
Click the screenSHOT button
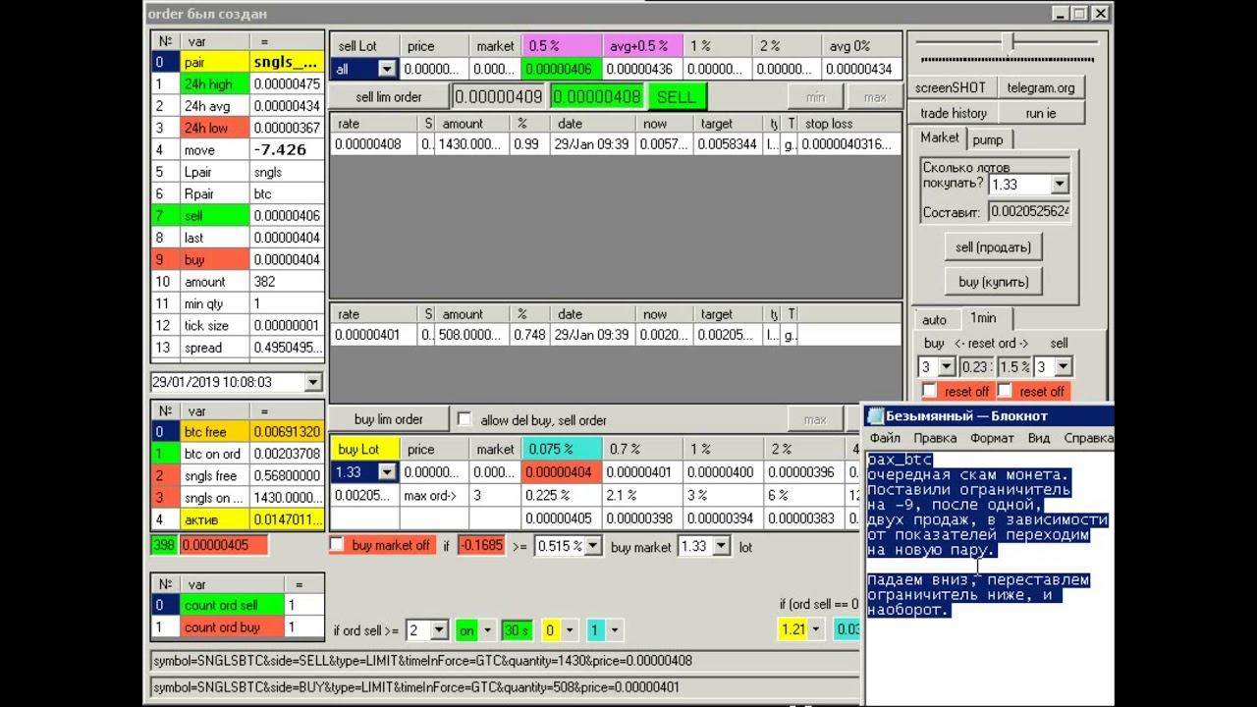[951, 87]
